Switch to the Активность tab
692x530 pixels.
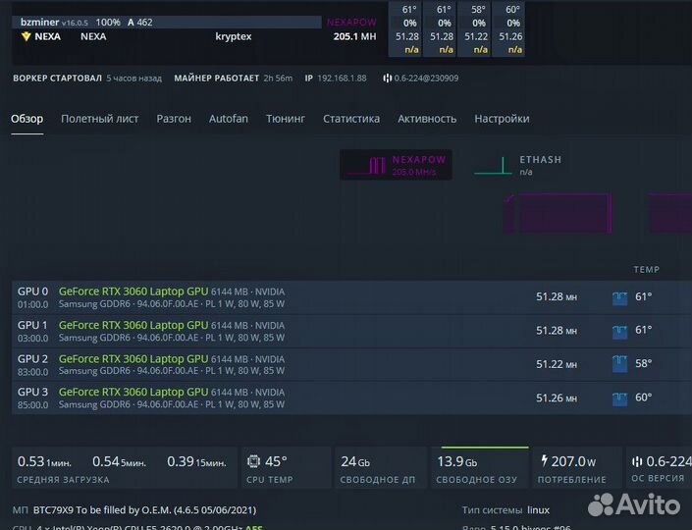click(427, 119)
